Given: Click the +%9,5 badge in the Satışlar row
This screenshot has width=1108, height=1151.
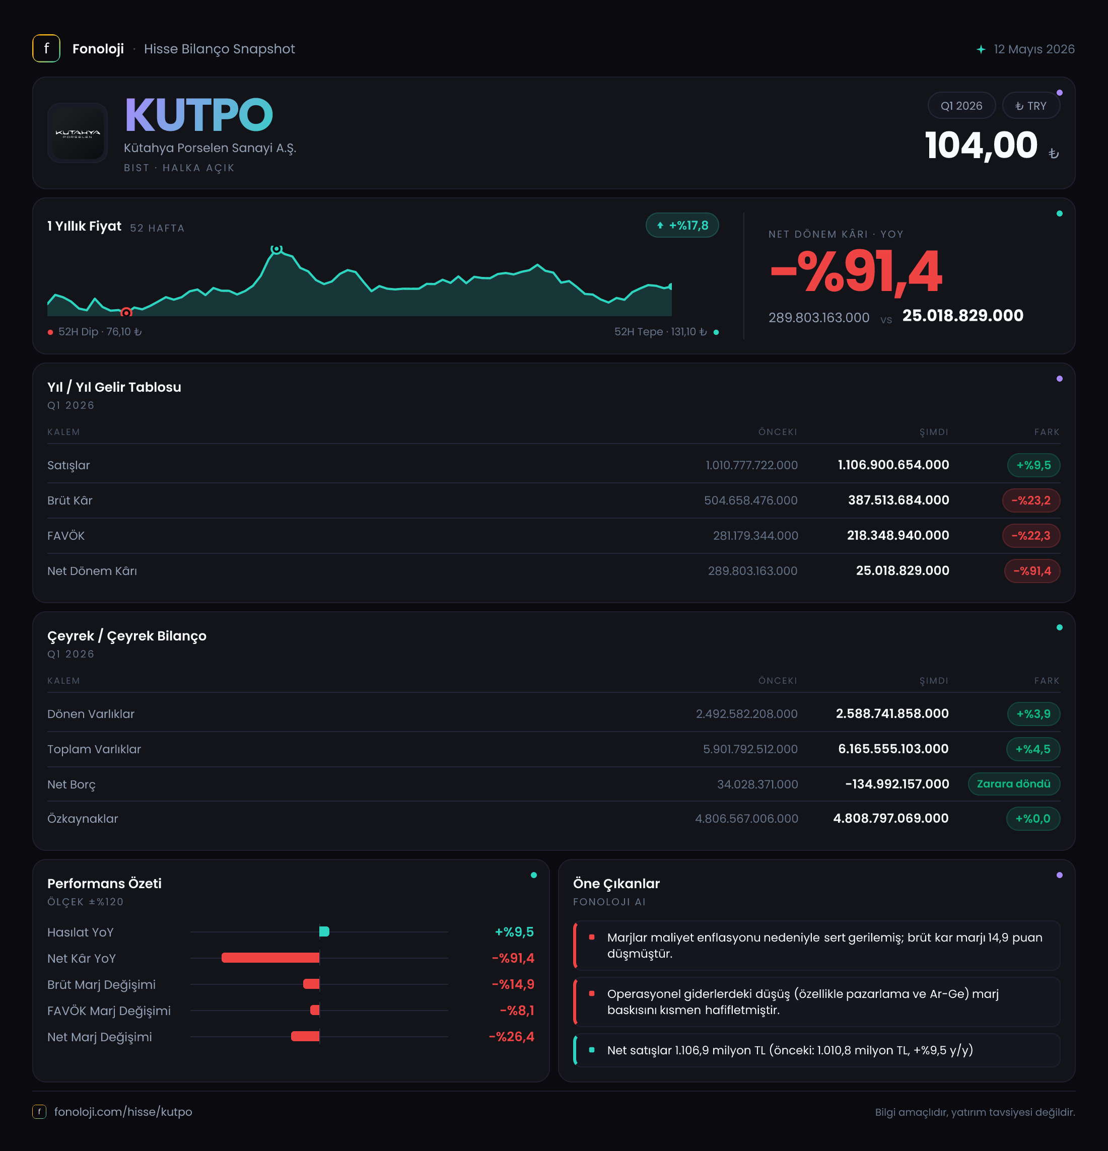Looking at the screenshot, I should click(x=1033, y=465).
